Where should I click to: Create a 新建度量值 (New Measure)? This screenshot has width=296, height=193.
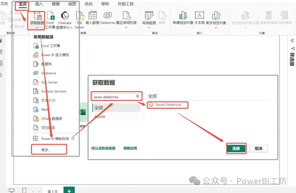pos(268,18)
